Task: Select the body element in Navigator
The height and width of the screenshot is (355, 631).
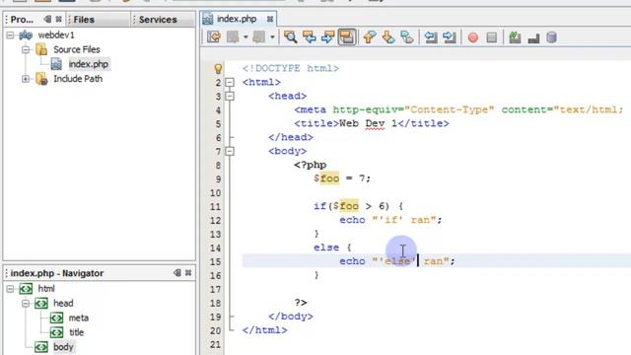Action: click(x=63, y=346)
